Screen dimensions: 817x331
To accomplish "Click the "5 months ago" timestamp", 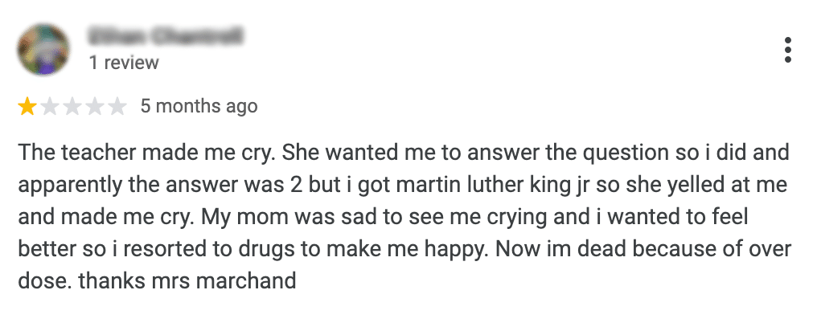I will tap(199, 106).
